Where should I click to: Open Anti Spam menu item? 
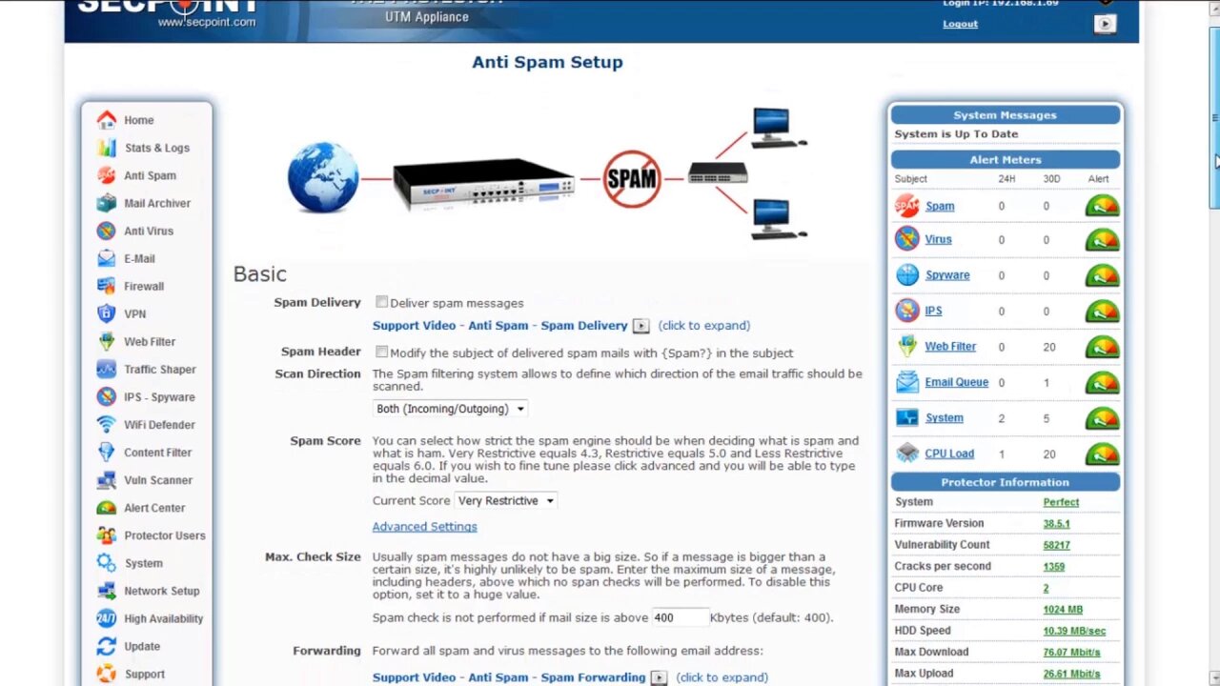(150, 175)
